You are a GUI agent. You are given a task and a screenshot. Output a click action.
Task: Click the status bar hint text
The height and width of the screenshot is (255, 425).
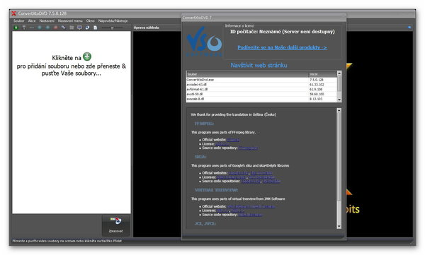67,241
